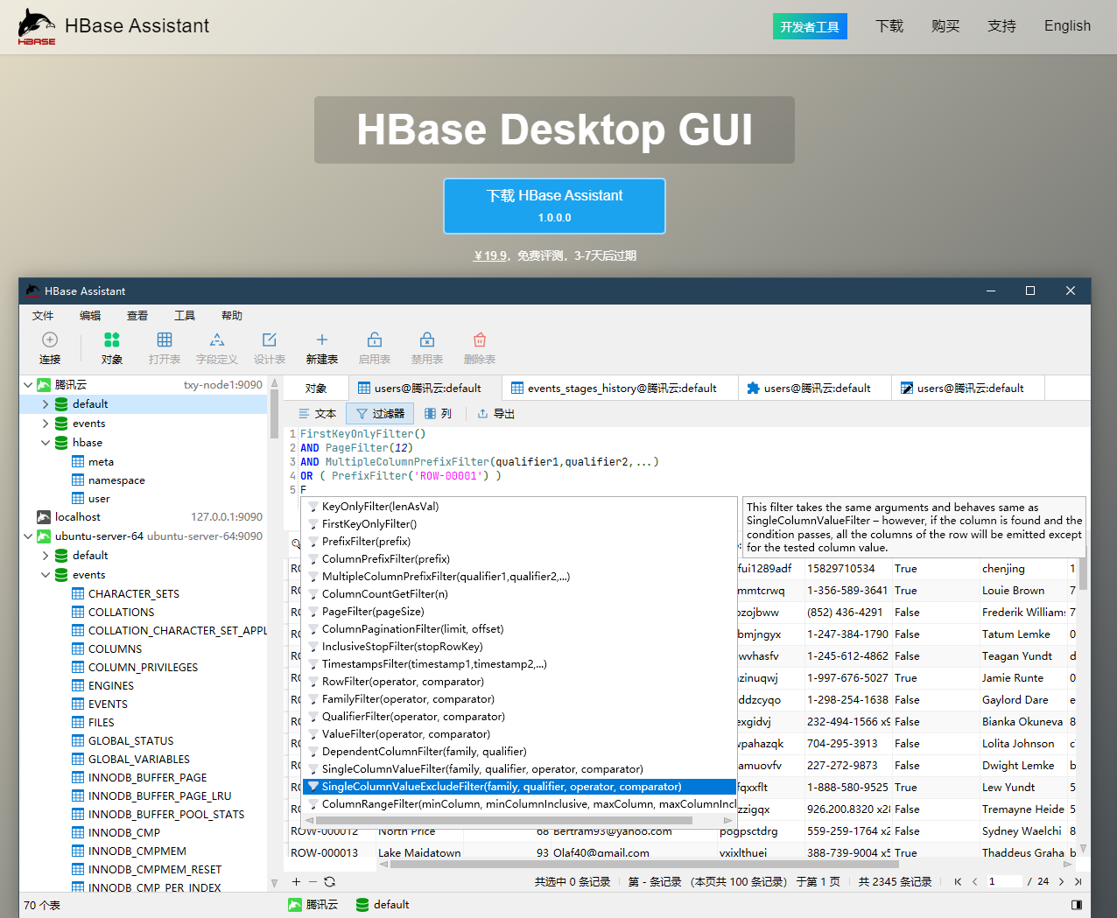Screen dimensions: 1117x918
Task: Select ColumnRangeFilter suggestion
Action: tap(519, 804)
